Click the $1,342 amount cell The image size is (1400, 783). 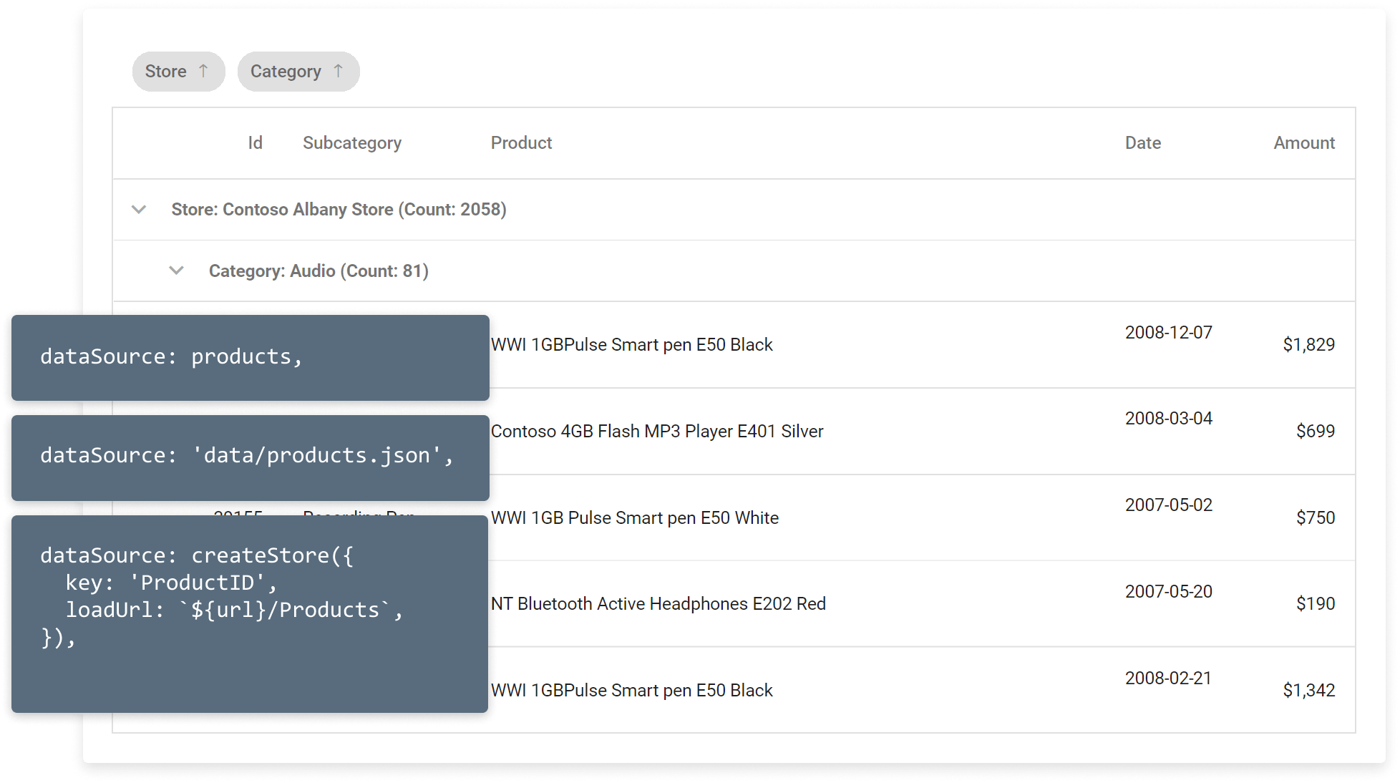[x=1308, y=691]
